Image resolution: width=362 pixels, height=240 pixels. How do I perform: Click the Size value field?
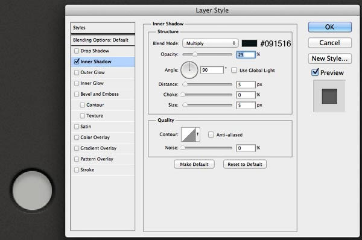point(246,106)
